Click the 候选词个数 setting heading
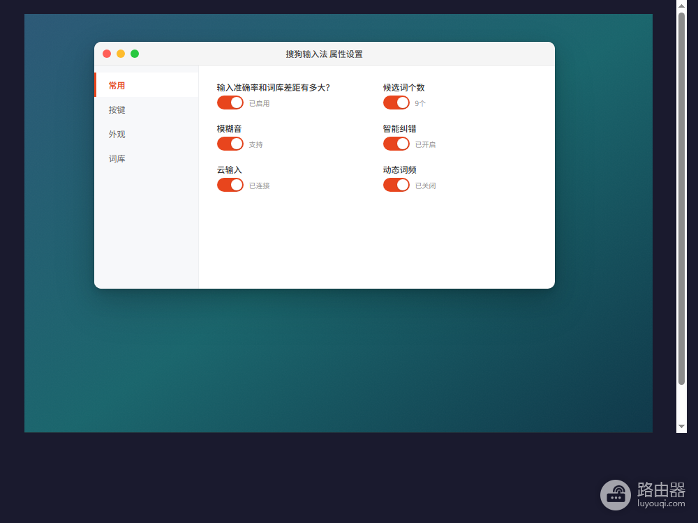698x523 pixels. (403, 88)
